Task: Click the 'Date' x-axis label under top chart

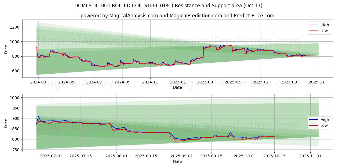Action: point(177,87)
